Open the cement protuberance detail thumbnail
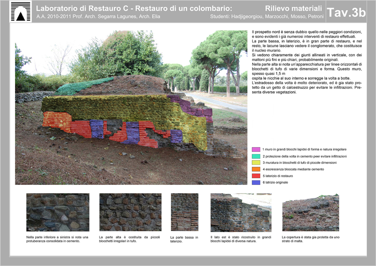 tap(58, 212)
